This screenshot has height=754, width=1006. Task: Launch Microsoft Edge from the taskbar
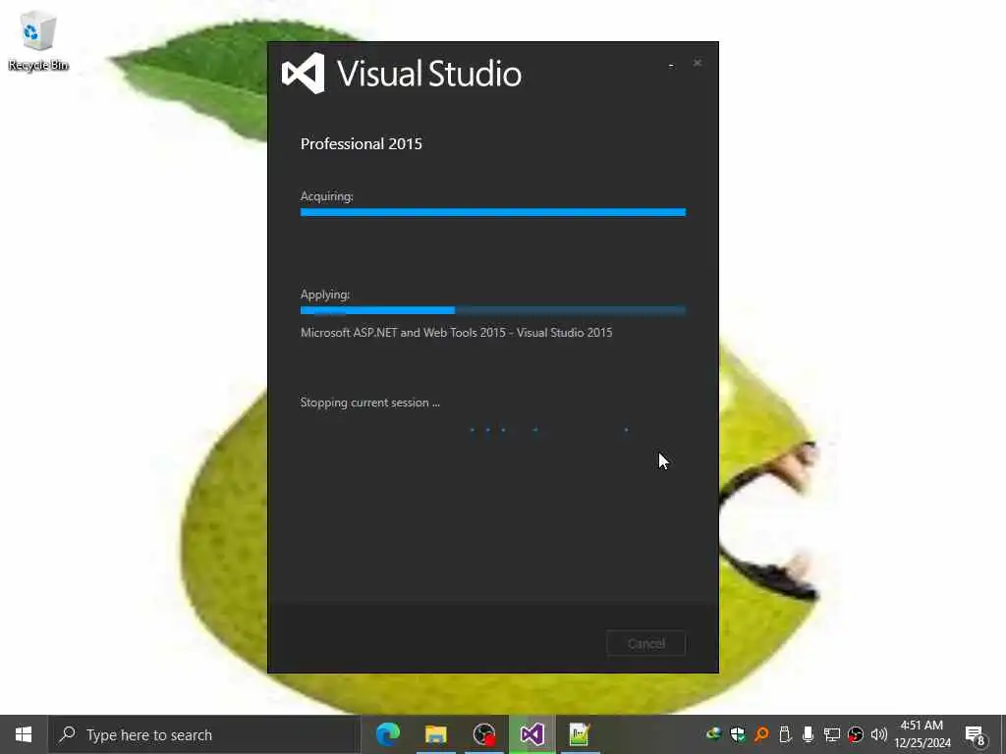[x=387, y=734]
